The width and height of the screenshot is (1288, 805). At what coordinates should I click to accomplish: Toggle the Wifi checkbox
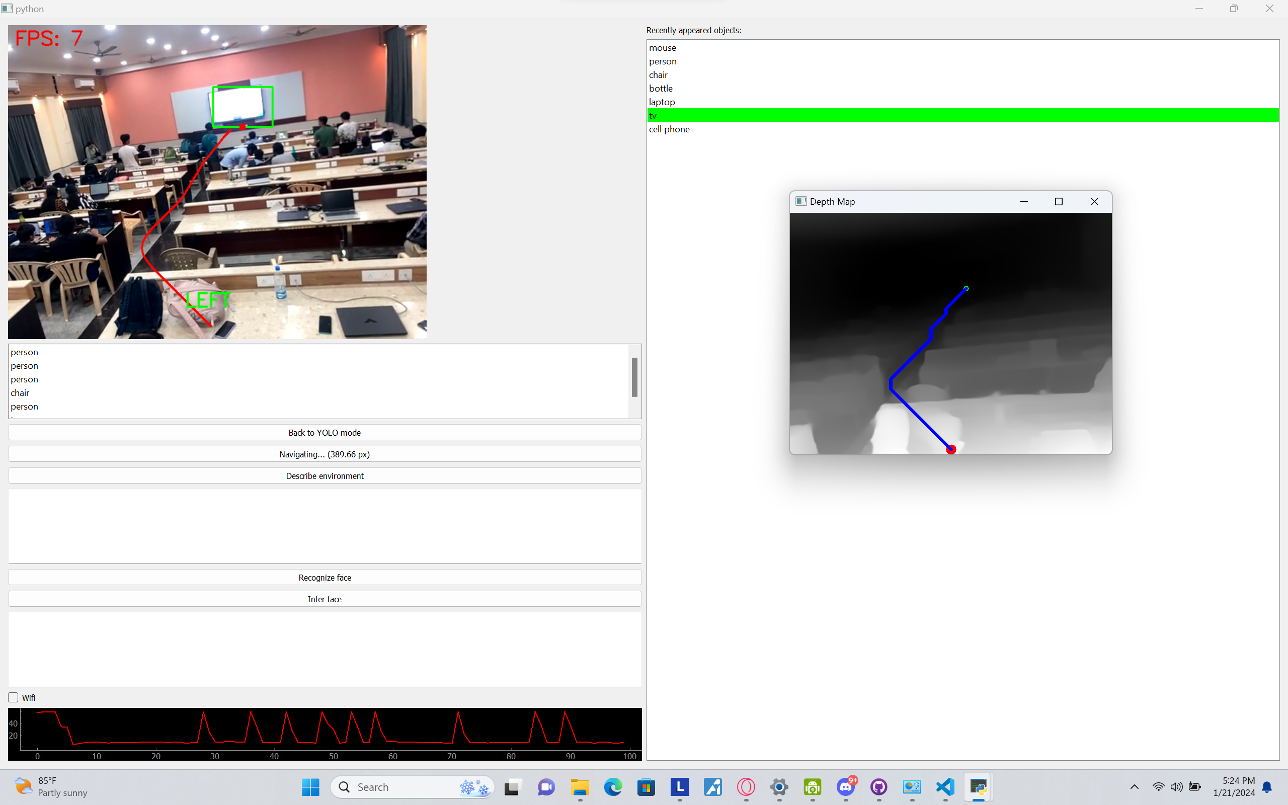pyautogui.click(x=13, y=697)
